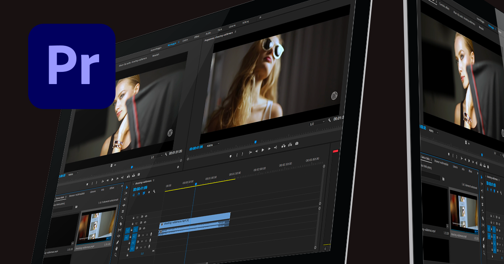Click the playhead in left screen Source Monitor

[x=132, y=167]
